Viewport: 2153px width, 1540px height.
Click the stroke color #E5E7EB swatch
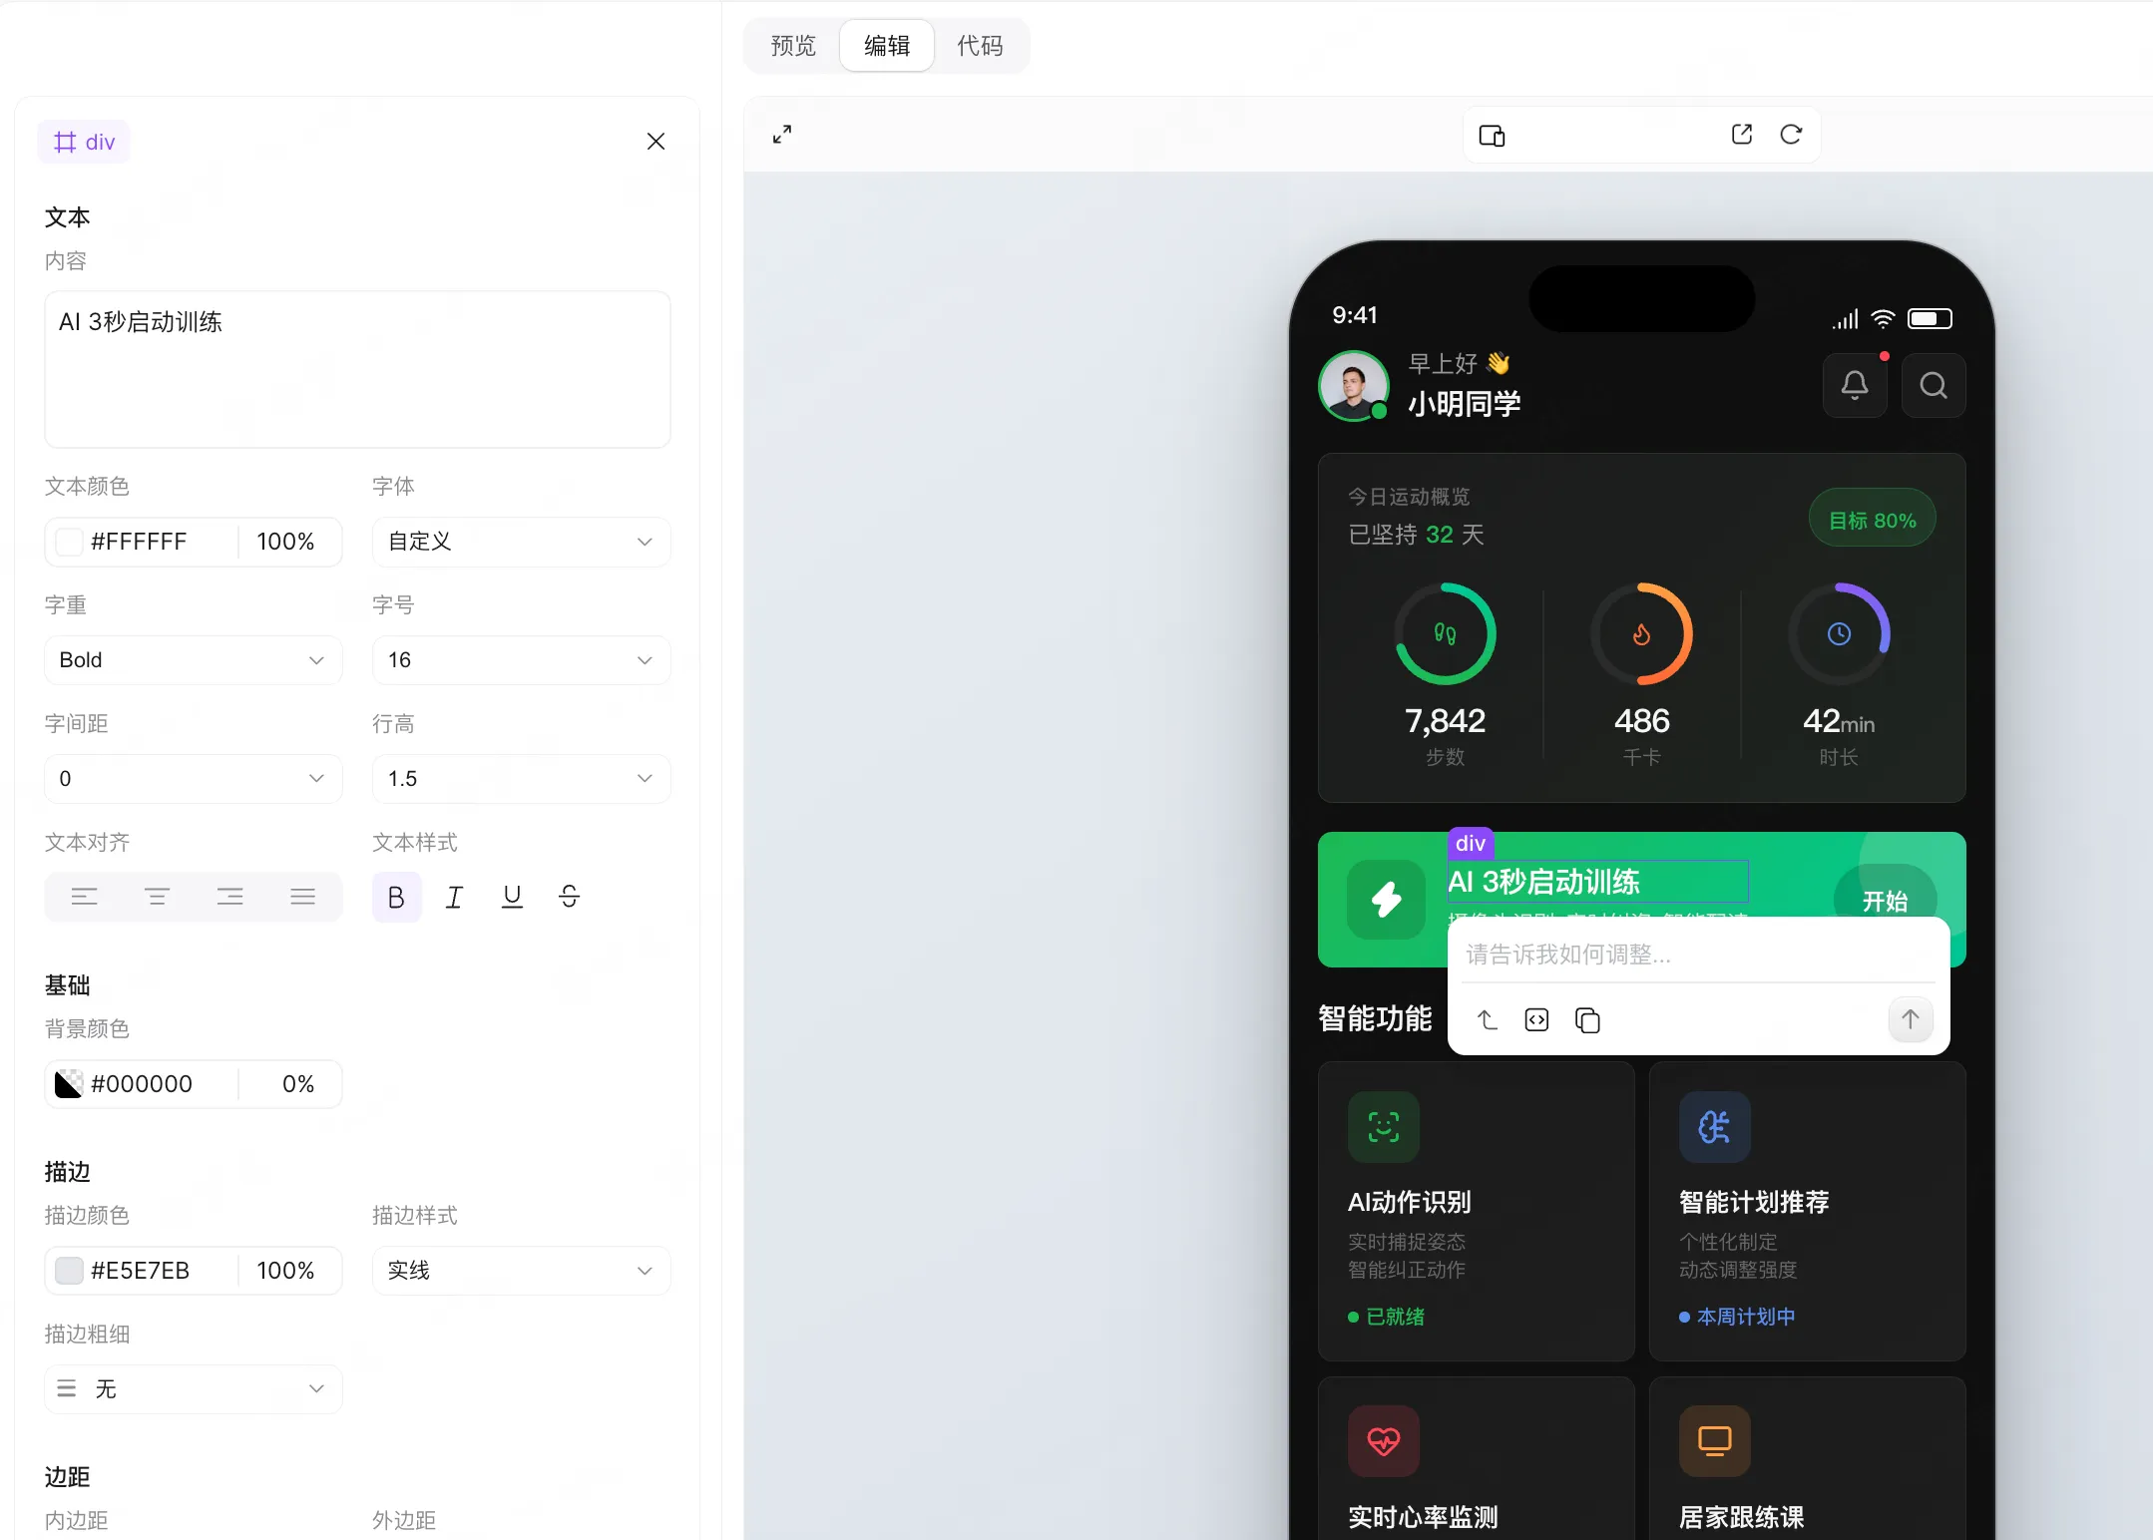tap(69, 1271)
